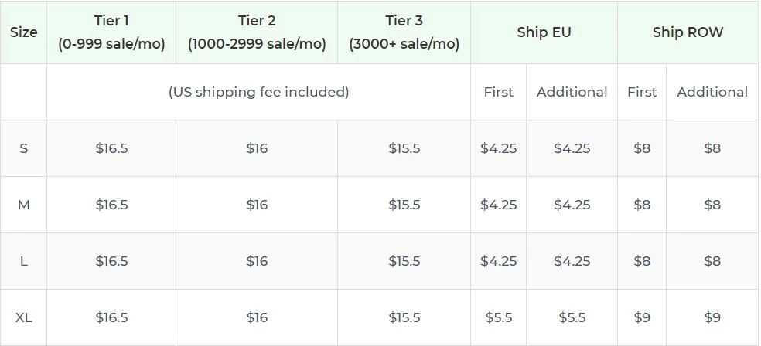Click the Ship ROW column header
Image resolution: width=761 pixels, height=346 pixels.
click(x=688, y=32)
